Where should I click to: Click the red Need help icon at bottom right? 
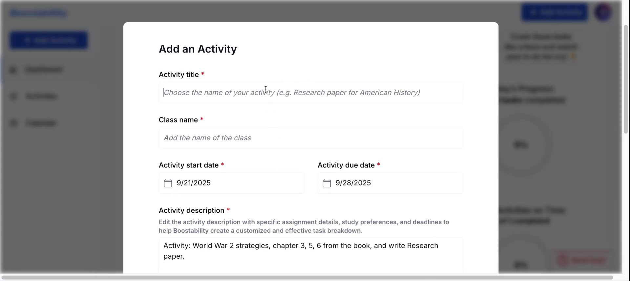(x=563, y=260)
